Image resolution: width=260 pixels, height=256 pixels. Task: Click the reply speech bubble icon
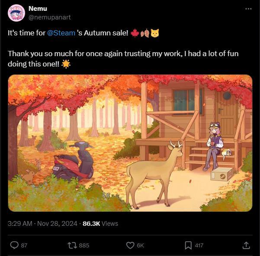click(x=14, y=245)
